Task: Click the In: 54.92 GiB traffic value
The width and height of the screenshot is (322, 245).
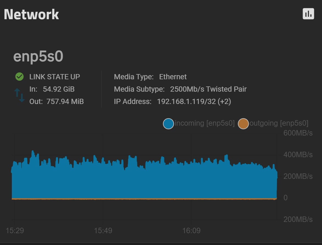Action: 52,89
